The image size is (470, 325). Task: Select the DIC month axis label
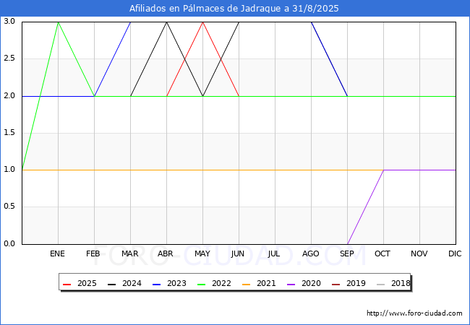pos(455,253)
